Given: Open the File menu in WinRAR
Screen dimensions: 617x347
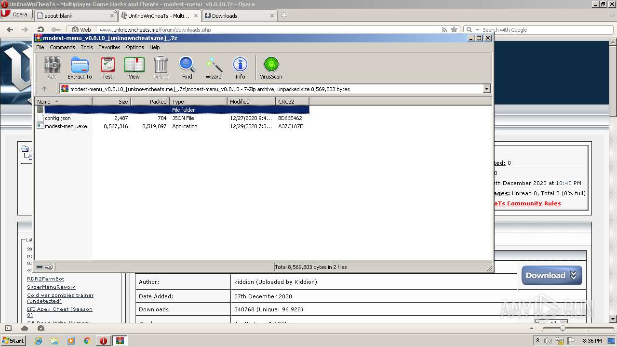Looking at the screenshot, I should [40, 47].
